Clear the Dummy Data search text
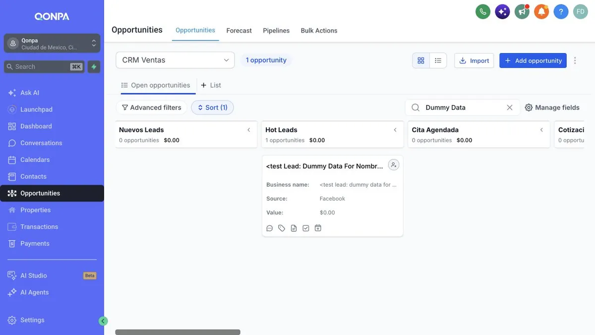The height and width of the screenshot is (335, 595). point(510,108)
